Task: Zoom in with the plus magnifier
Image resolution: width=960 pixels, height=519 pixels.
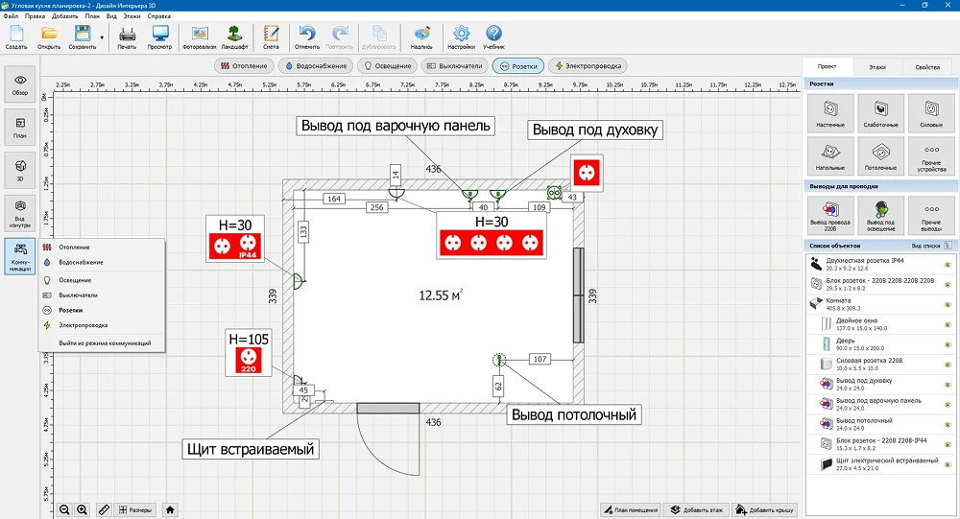Action: [x=83, y=509]
